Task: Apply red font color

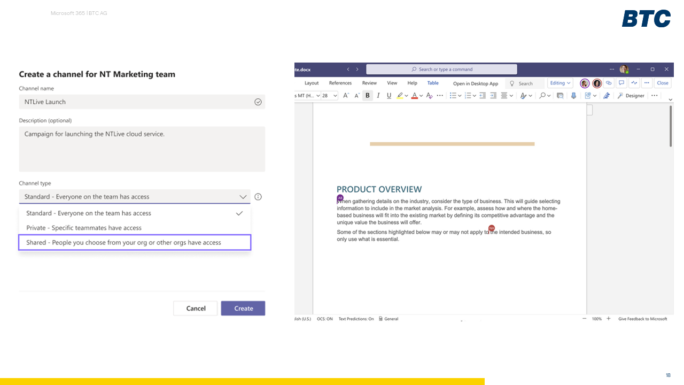Action: [414, 96]
